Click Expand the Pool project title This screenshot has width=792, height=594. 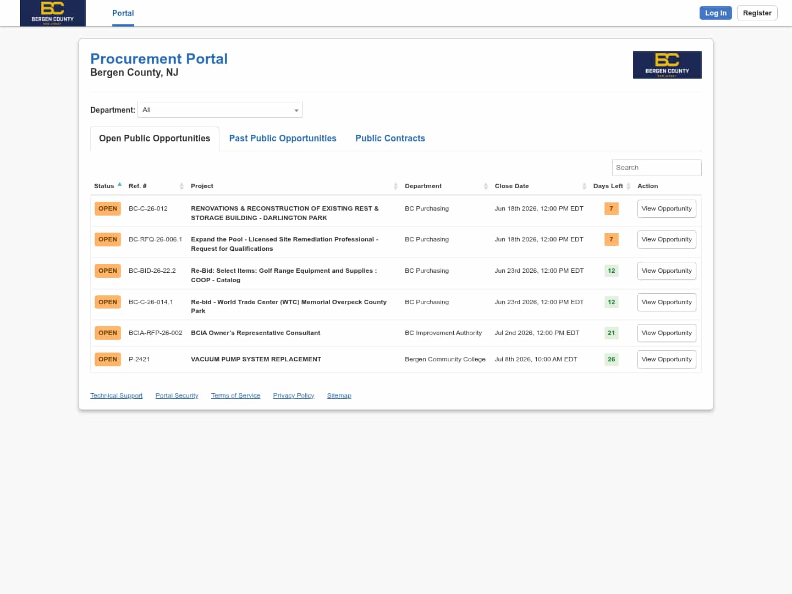285,244
